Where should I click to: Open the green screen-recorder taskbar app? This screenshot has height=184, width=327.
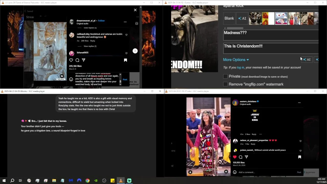pos(129,181)
